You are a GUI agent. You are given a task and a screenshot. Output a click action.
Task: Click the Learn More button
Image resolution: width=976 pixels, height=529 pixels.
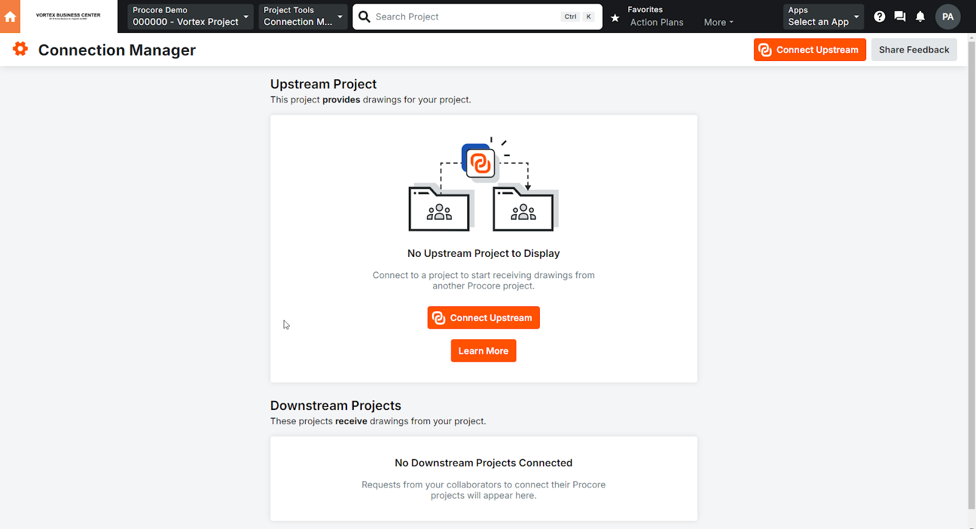click(483, 351)
